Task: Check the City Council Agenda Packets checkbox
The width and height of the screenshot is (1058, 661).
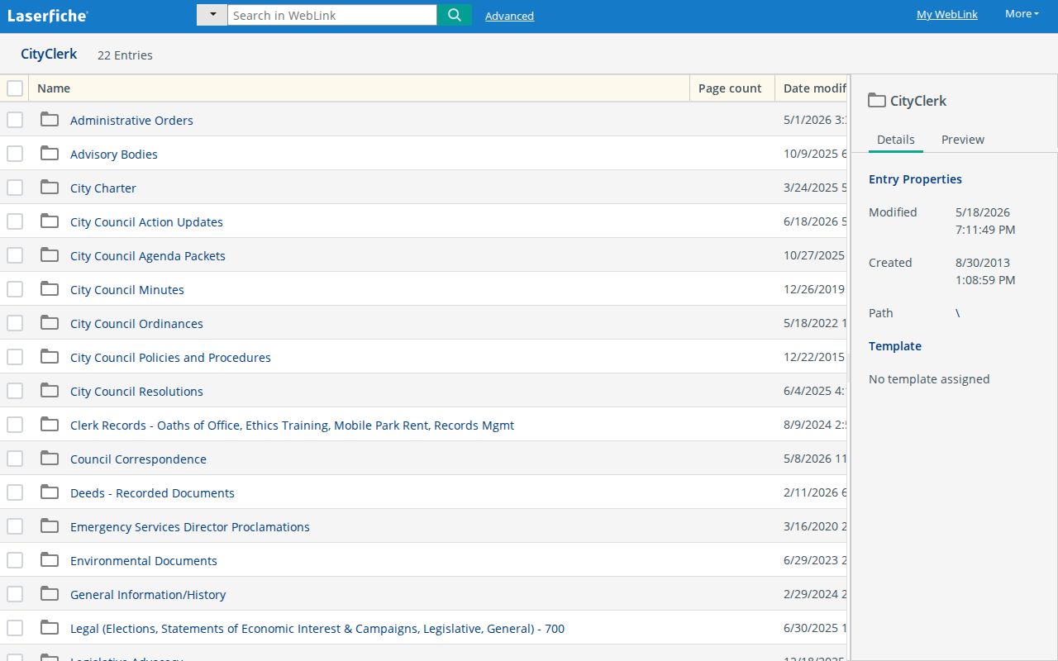Action: (15, 255)
